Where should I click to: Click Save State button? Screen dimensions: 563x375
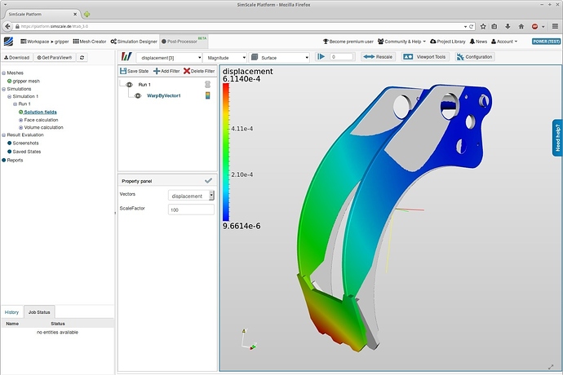click(x=134, y=71)
